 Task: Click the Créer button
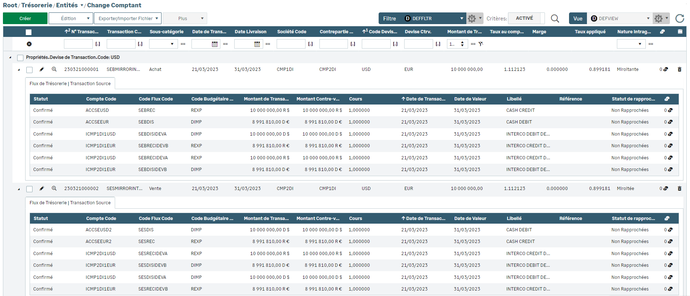pos(25,18)
